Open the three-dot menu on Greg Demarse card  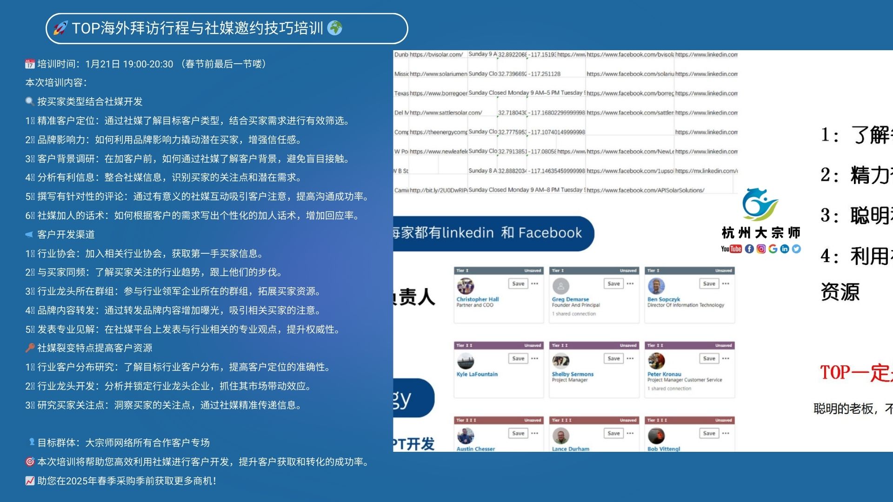coord(630,284)
